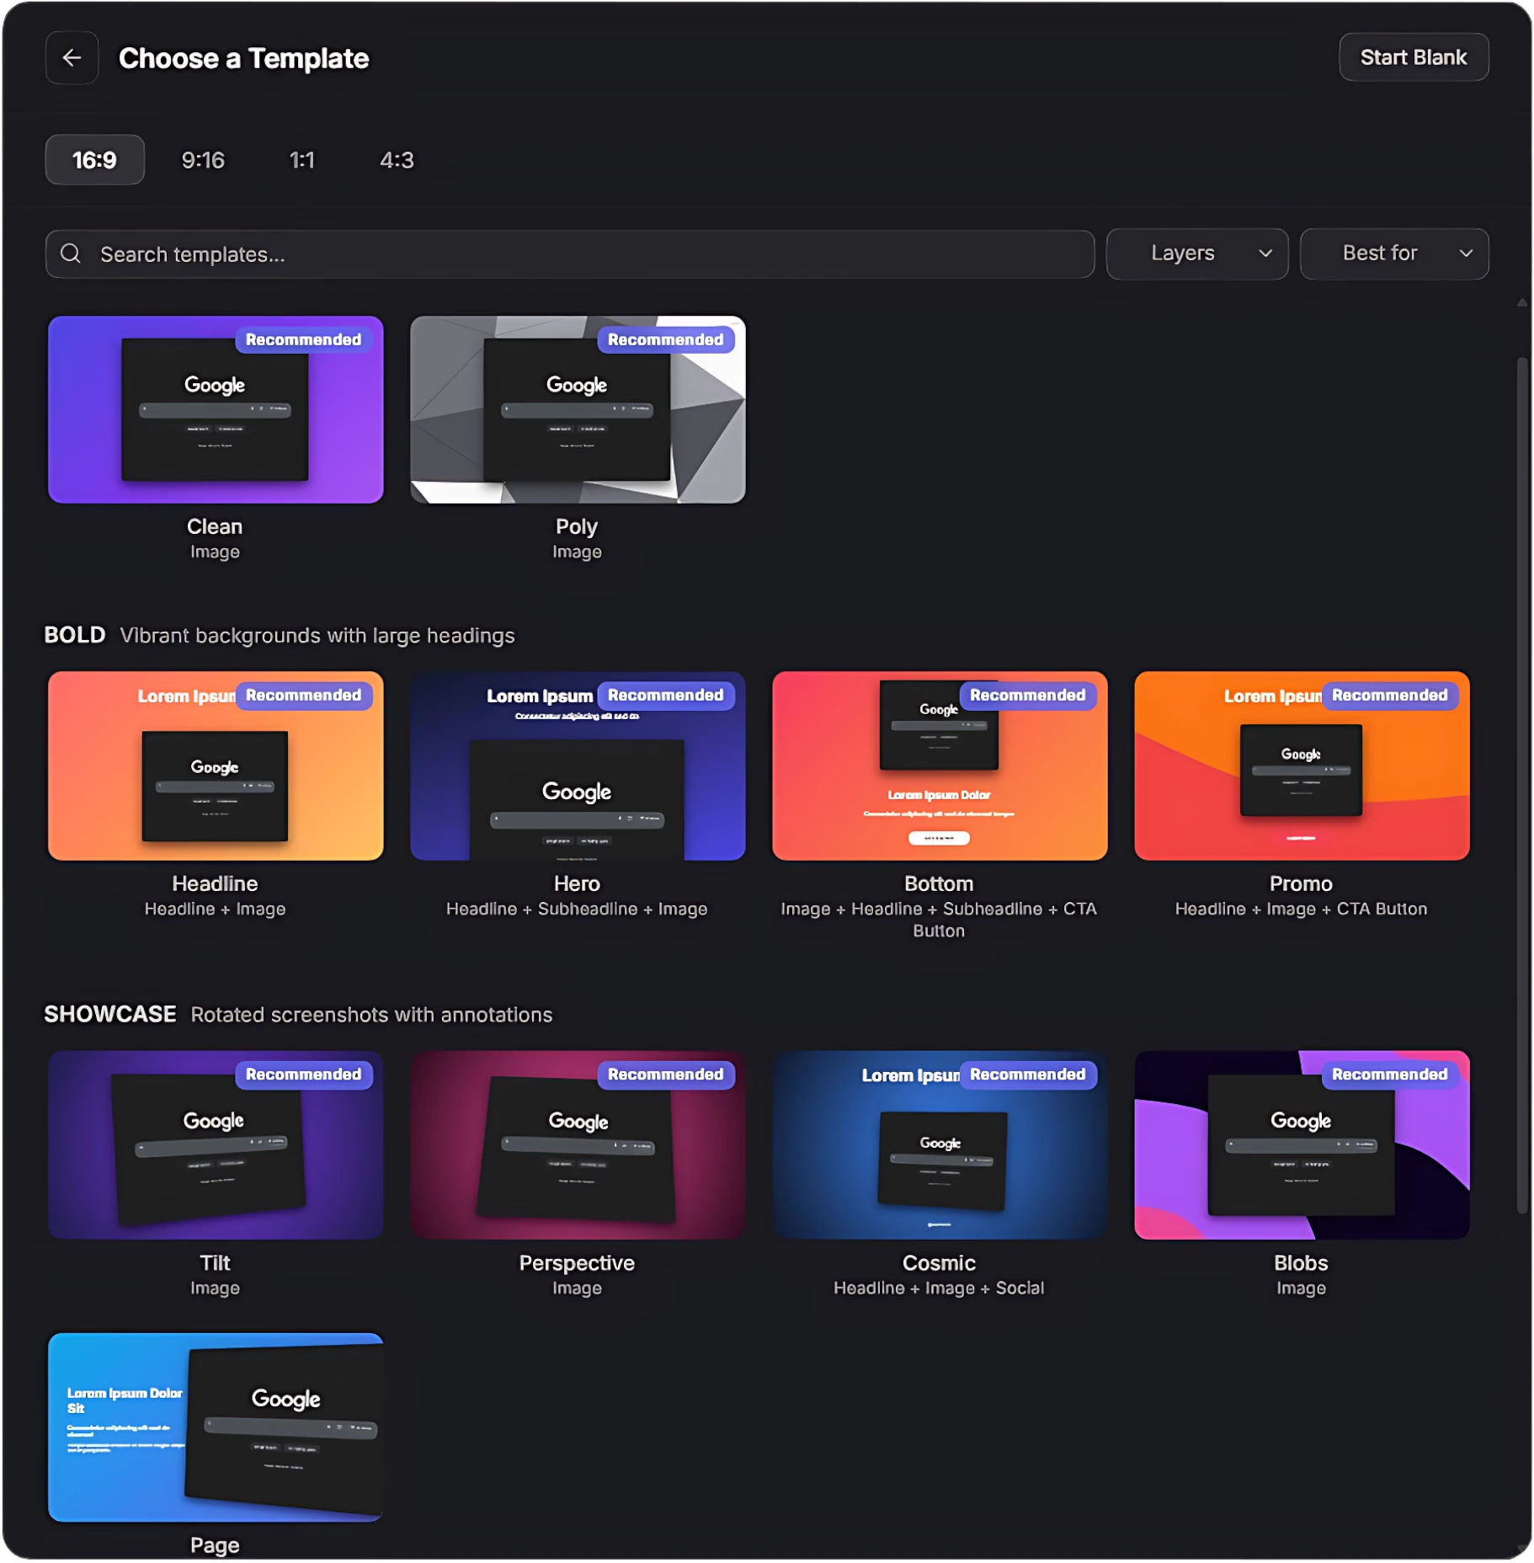Select the Cosmic template with social elements
1534x1563 pixels.
[939, 1145]
